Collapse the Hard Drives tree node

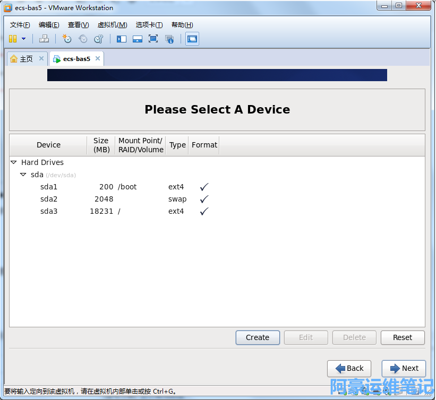pos(14,163)
